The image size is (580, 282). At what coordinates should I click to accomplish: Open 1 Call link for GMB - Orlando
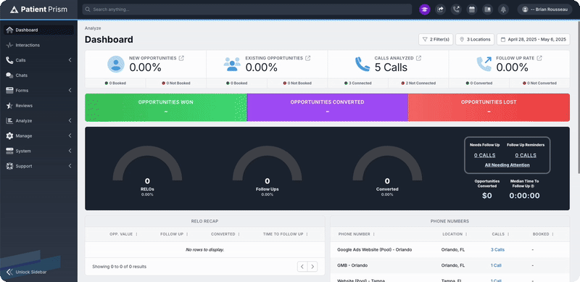tap(496, 265)
